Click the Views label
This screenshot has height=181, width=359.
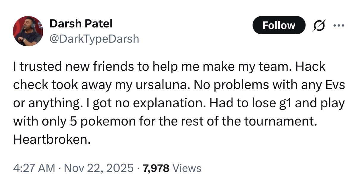click(x=187, y=168)
